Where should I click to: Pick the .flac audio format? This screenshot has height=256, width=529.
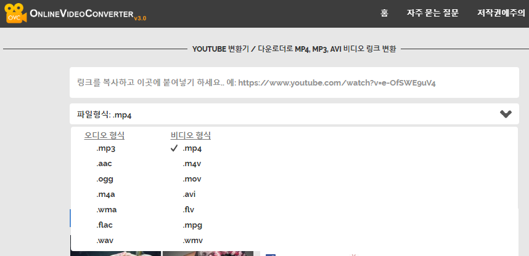tap(105, 225)
